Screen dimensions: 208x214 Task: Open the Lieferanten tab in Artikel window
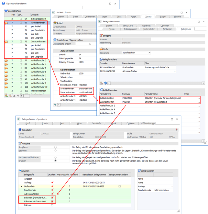(x=90, y=16)
